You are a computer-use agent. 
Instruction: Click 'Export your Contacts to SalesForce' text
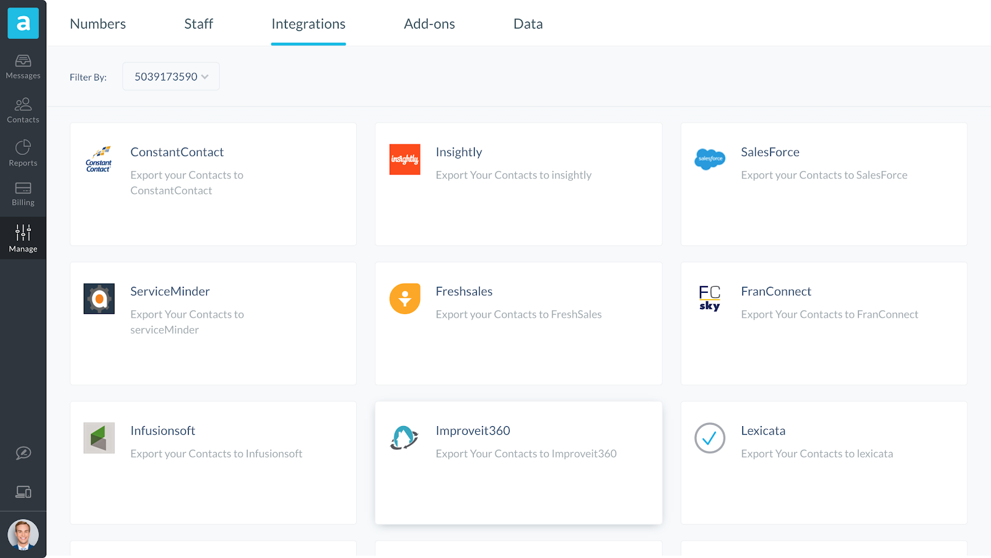click(824, 175)
